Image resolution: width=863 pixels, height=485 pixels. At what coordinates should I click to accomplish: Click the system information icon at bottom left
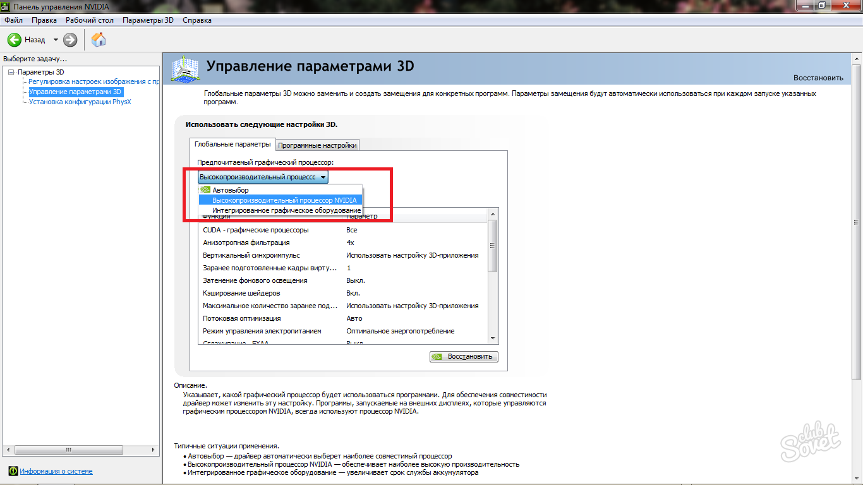[x=13, y=471]
